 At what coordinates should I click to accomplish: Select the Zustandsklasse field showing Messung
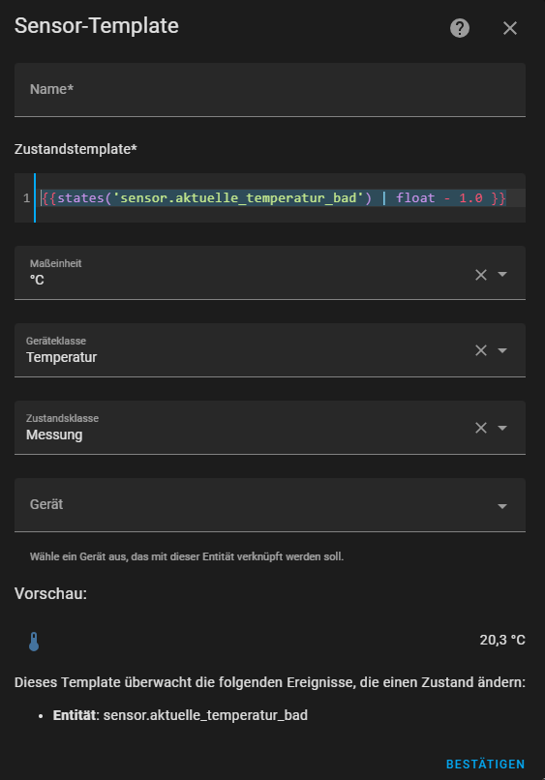270,428
